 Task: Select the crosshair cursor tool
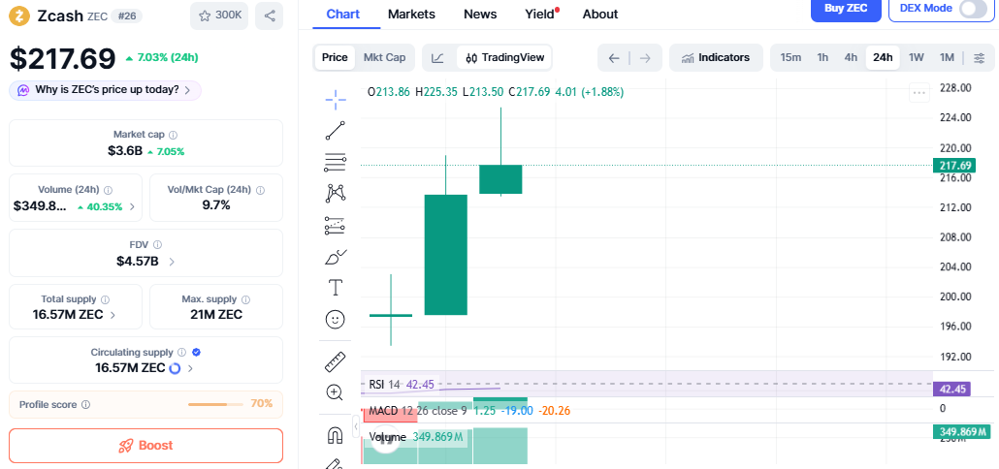[336, 98]
